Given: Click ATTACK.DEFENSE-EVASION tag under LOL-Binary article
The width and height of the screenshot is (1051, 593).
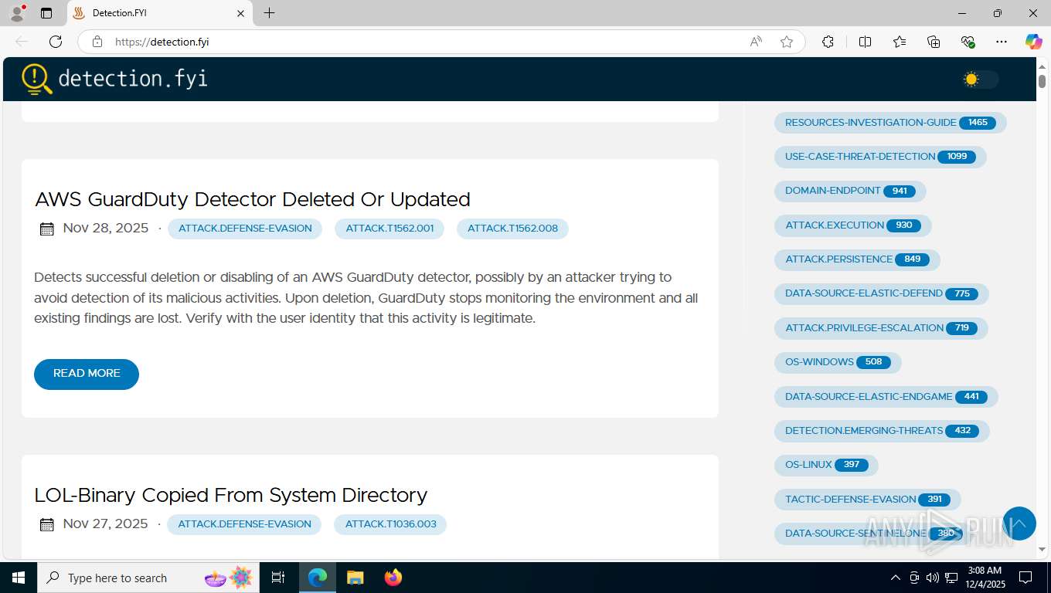Looking at the screenshot, I should [x=244, y=524].
